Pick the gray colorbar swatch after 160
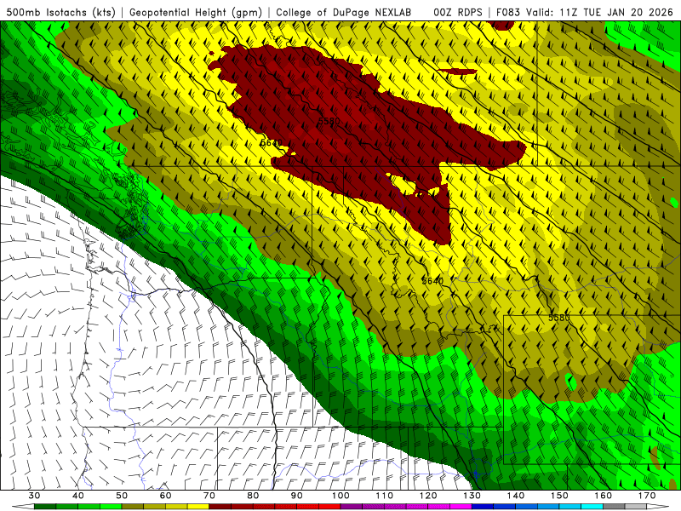Screen dimensions: 681x511 [614, 507]
